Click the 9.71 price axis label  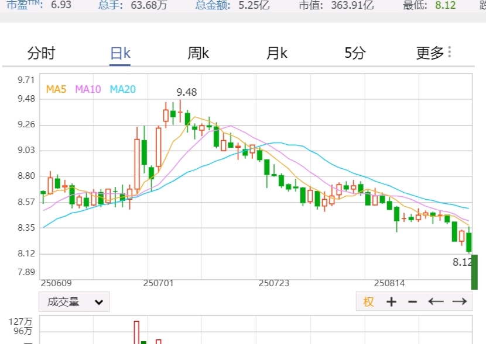point(26,80)
